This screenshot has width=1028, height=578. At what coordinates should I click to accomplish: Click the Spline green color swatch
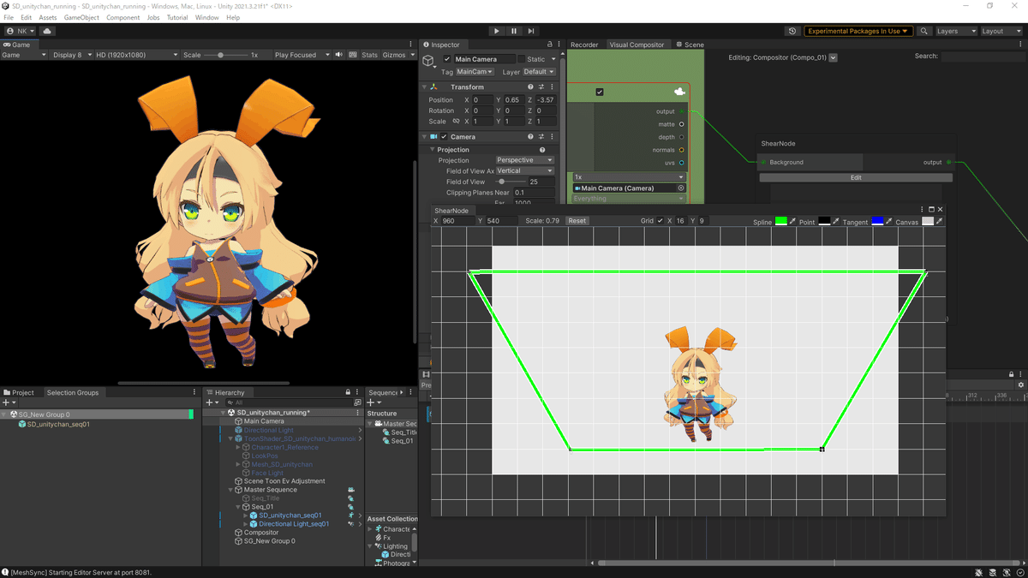[781, 221]
